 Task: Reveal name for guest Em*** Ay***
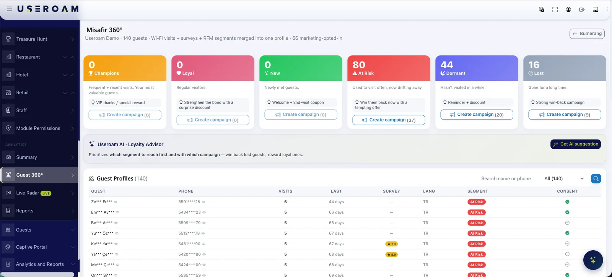click(117, 212)
